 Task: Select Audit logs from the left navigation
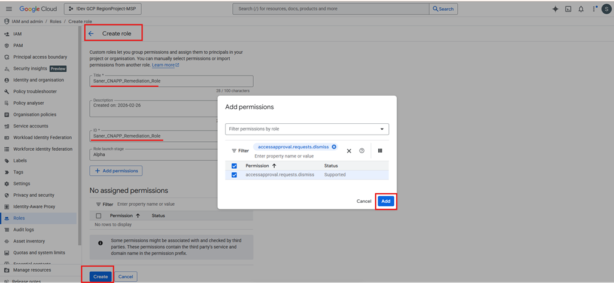(24, 230)
